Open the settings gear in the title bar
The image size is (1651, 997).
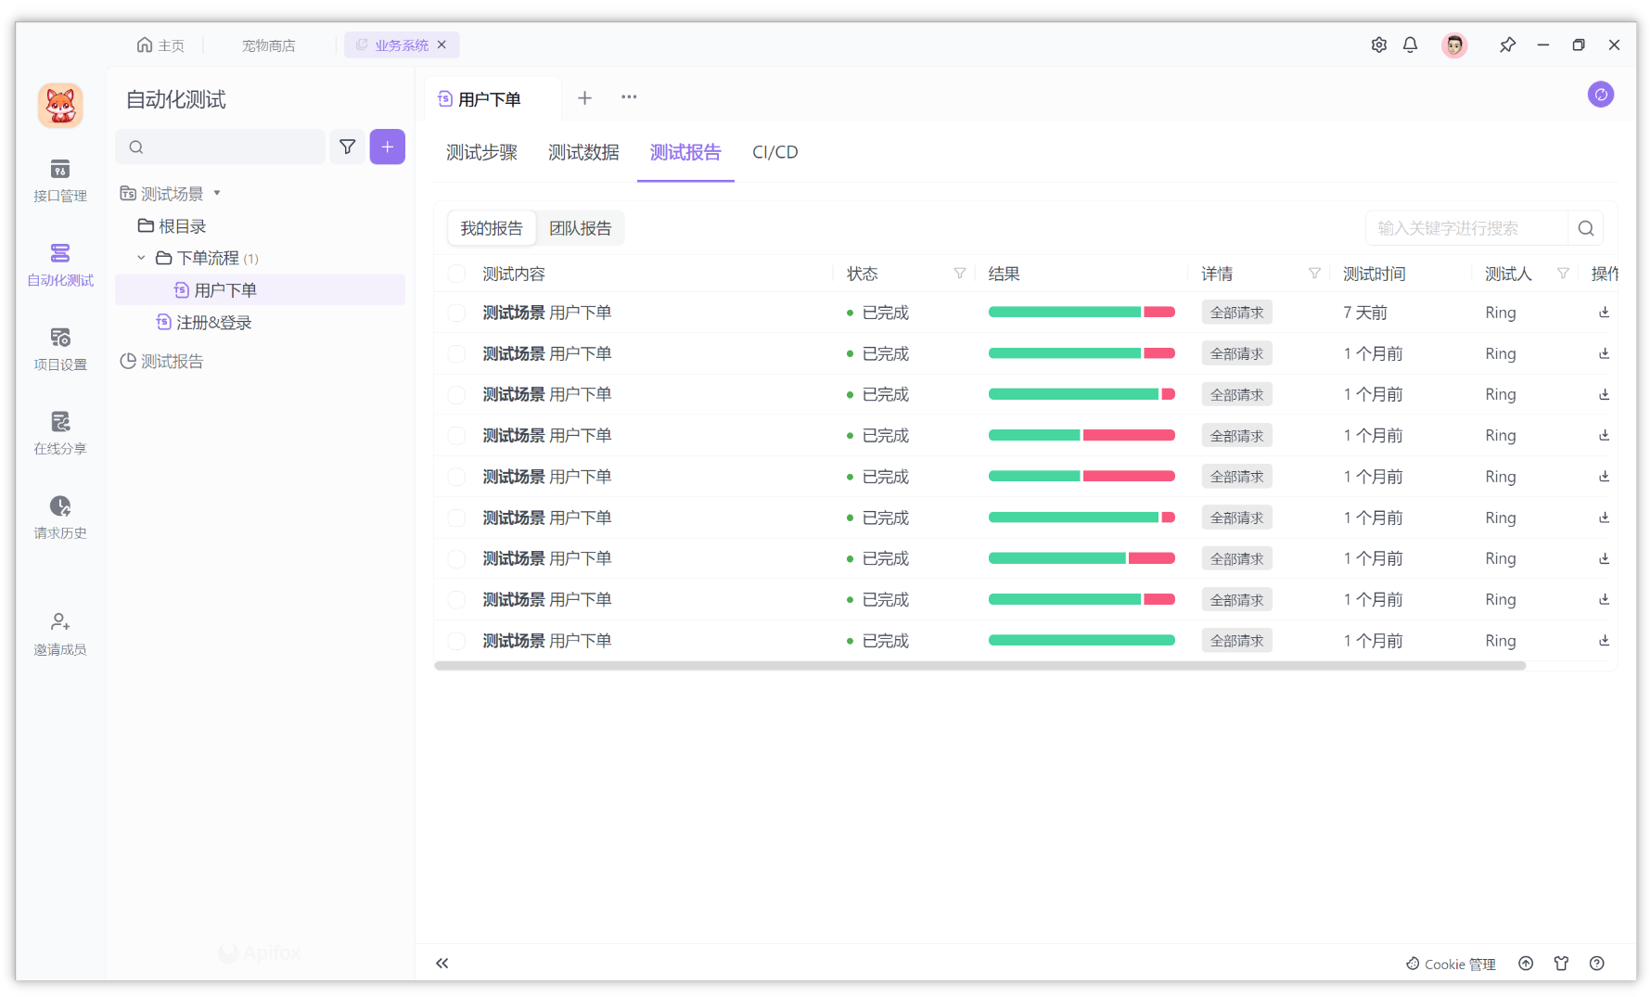[1378, 45]
